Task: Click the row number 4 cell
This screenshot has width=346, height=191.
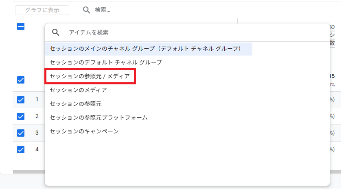Action: point(37,150)
